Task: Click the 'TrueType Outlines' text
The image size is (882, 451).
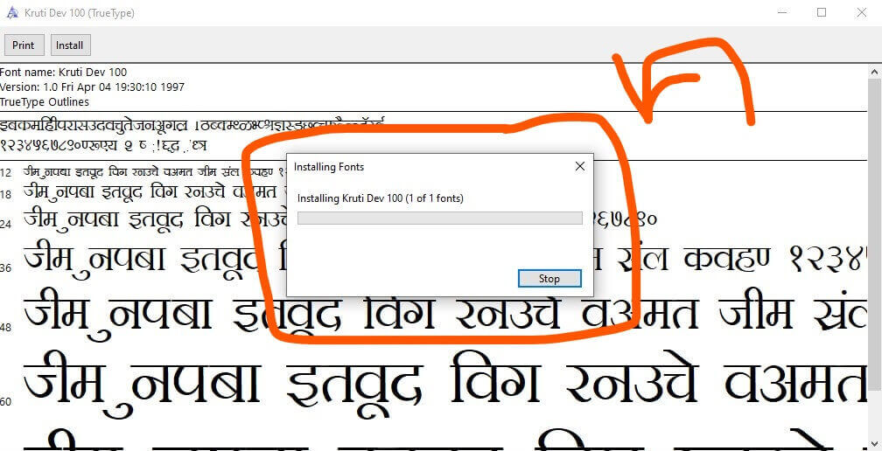Action: coord(45,102)
